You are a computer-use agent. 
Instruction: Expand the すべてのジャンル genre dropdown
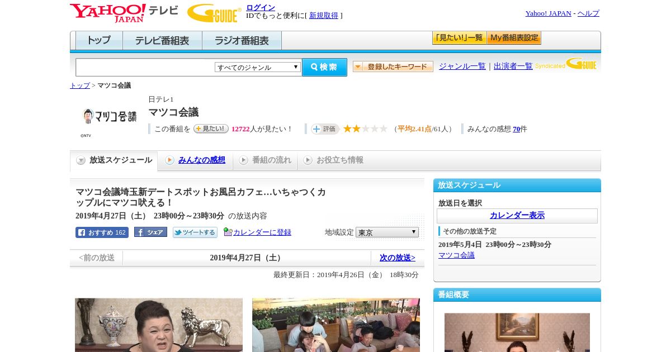point(258,67)
